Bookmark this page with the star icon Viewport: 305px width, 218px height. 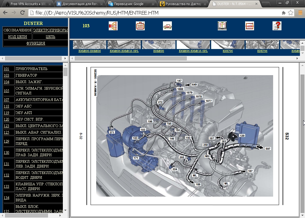[290, 13]
